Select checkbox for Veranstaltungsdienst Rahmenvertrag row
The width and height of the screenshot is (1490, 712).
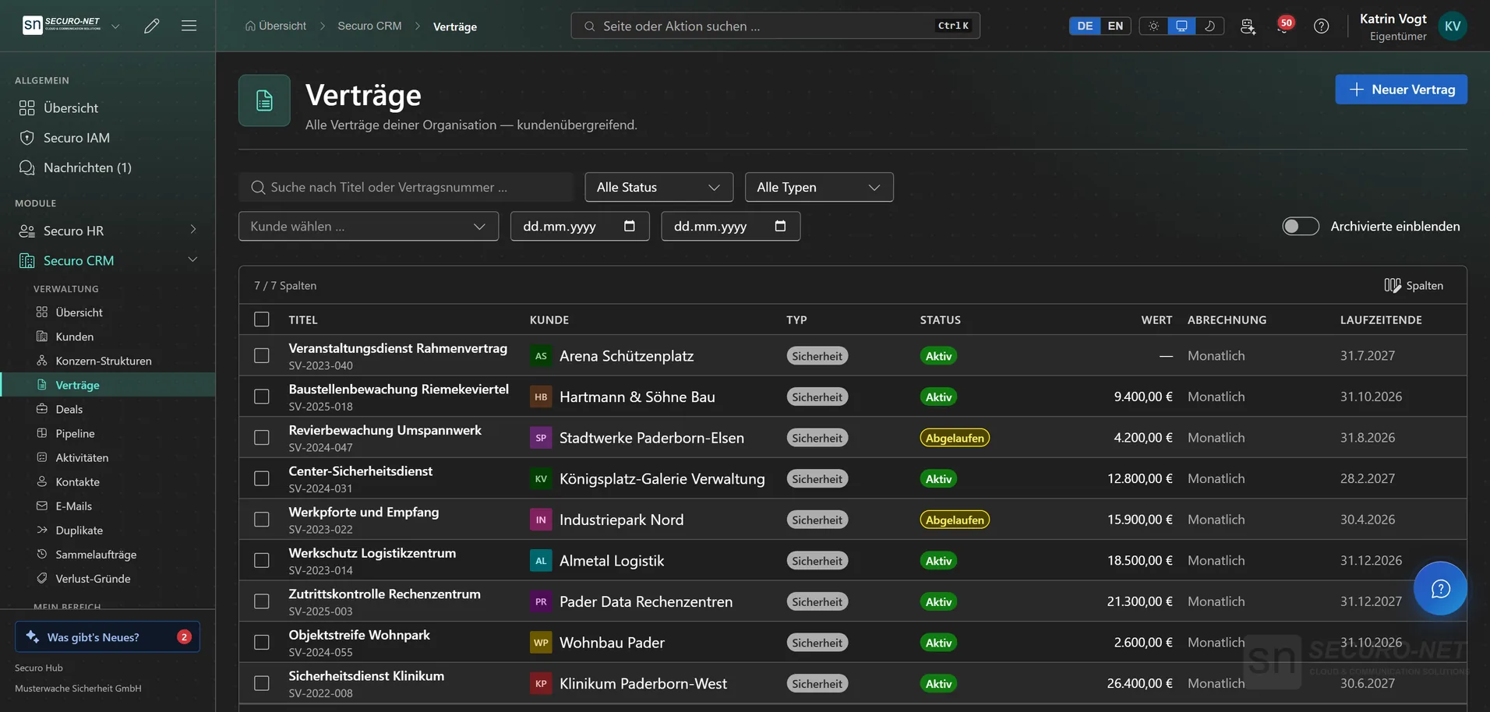click(x=262, y=356)
